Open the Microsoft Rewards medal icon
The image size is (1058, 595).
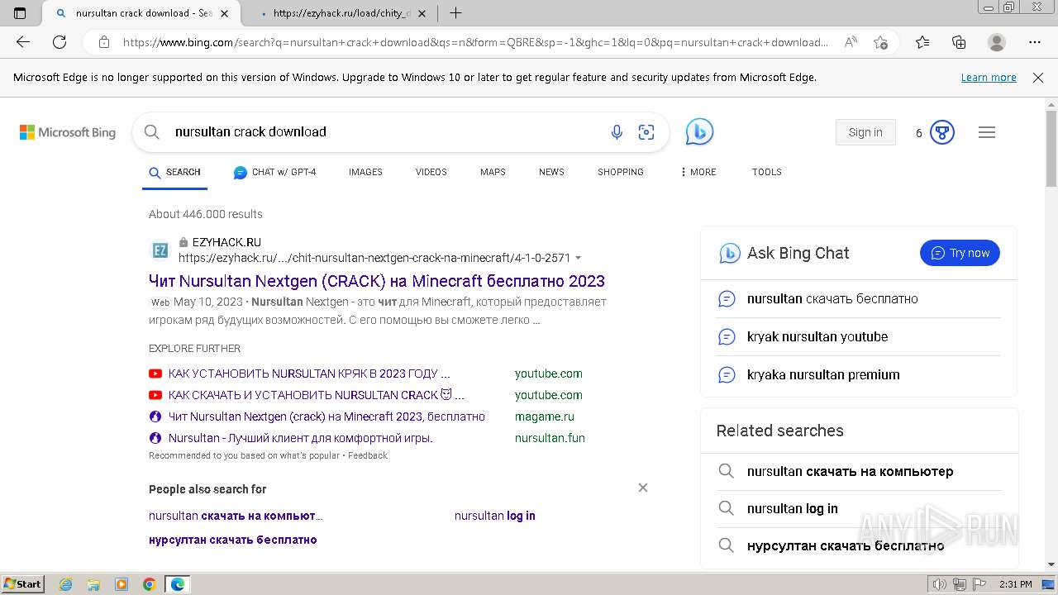[x=942, y=132]
